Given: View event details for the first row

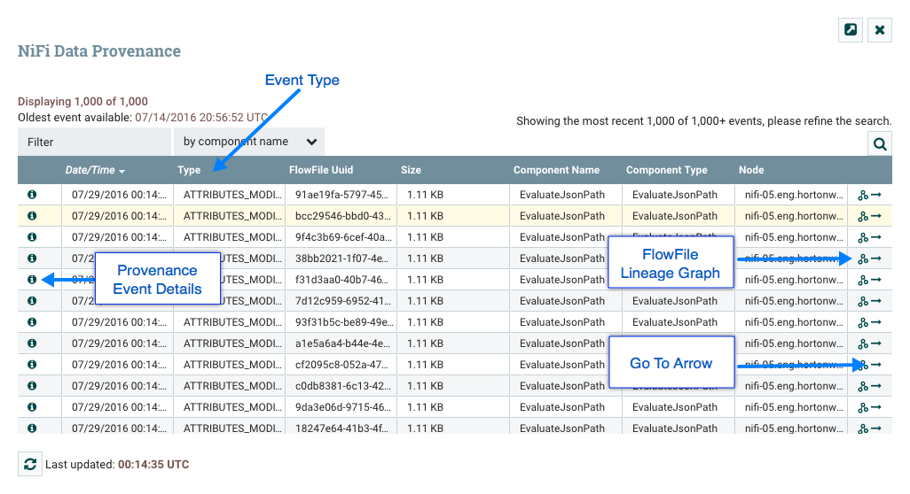Looking at the screenshot, I should point(32,195).
